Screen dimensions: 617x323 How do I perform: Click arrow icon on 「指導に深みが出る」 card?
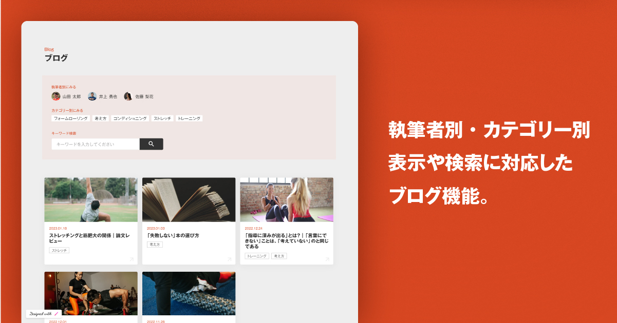327,259
